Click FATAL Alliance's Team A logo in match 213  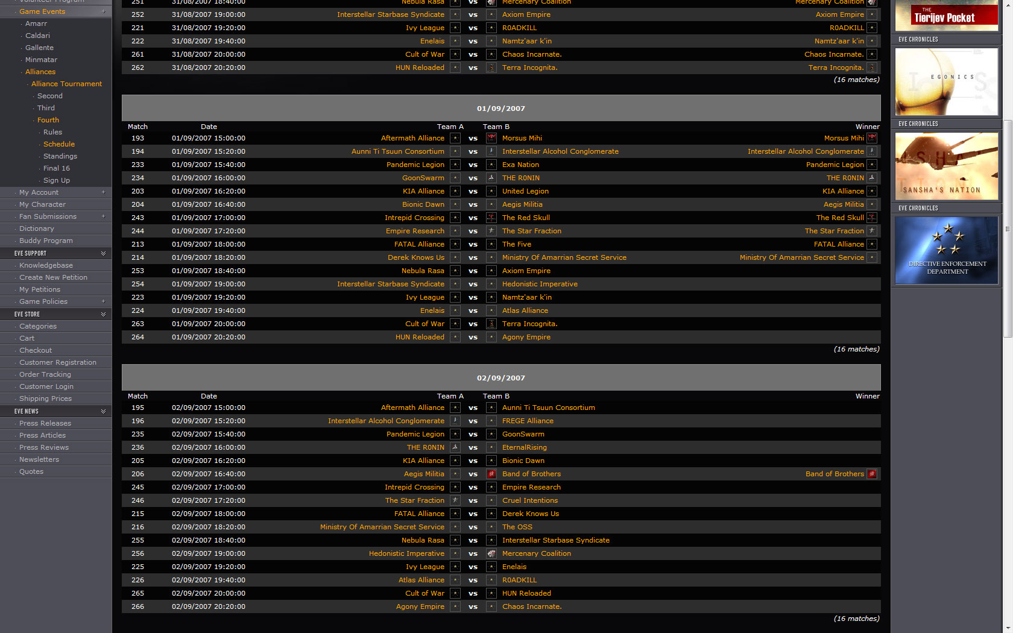pos(455,244)
